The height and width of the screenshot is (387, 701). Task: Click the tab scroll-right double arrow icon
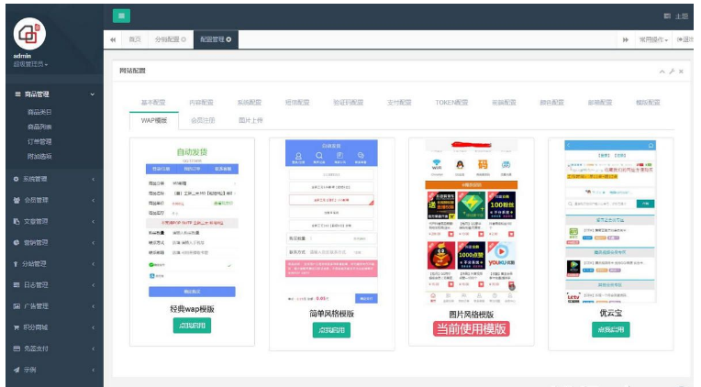(x=626, y=39)
